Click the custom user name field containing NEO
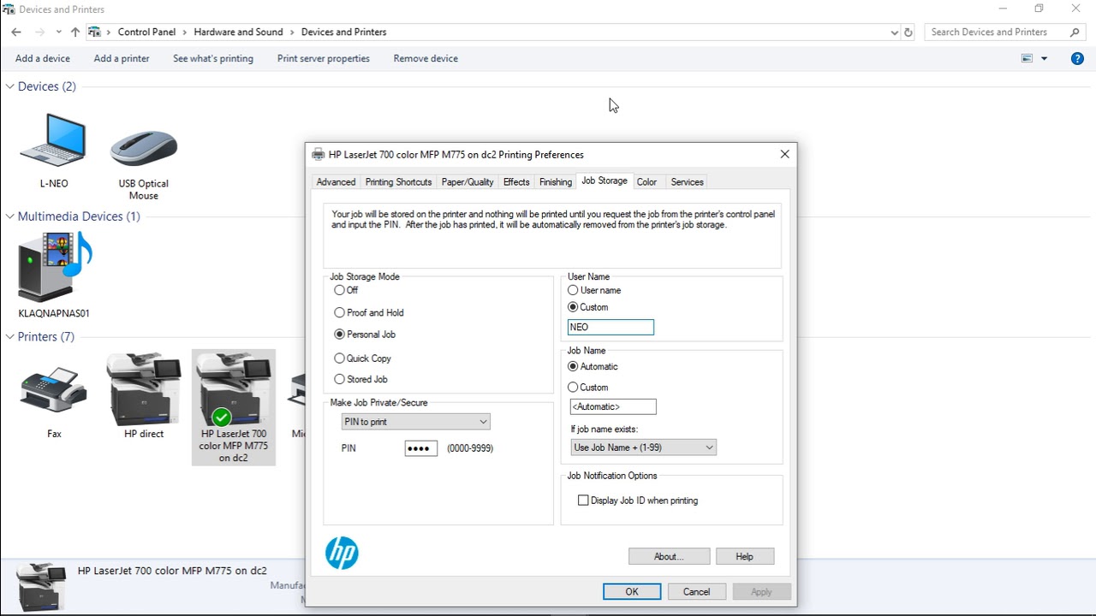This screenshot has height=616, width=1096. coord(611,327)
